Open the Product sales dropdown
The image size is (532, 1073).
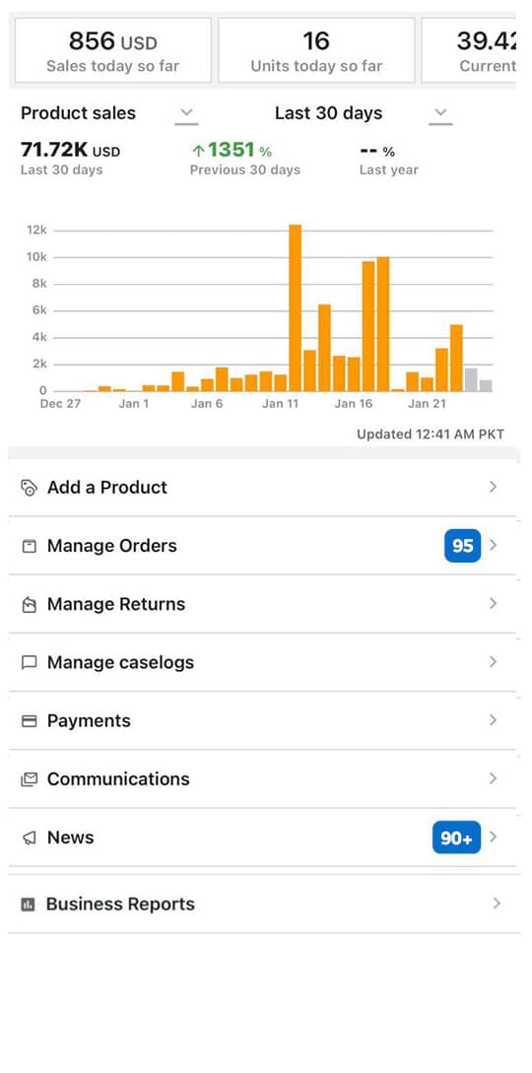click(186, 113)
